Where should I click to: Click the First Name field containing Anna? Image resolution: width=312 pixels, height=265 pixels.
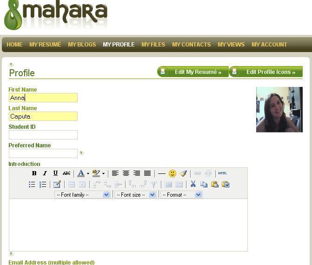click(x=43, y=98)
